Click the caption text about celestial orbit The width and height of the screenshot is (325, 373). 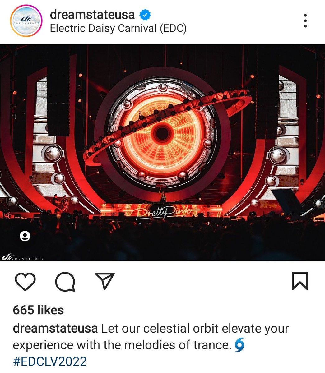151,337
